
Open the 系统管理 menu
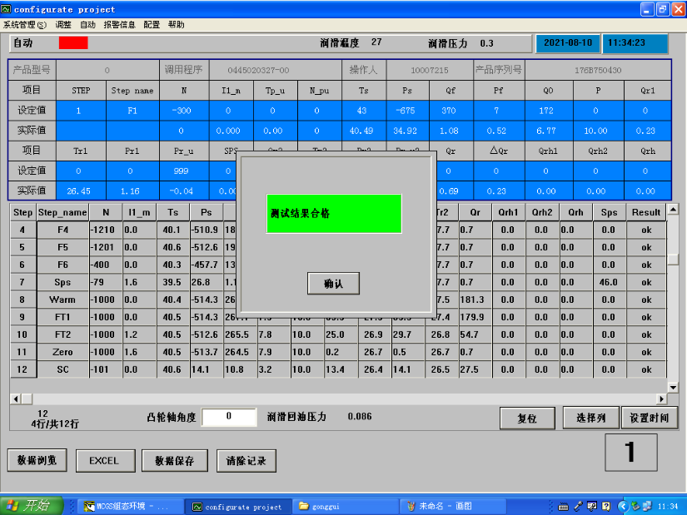pos(25,25)
